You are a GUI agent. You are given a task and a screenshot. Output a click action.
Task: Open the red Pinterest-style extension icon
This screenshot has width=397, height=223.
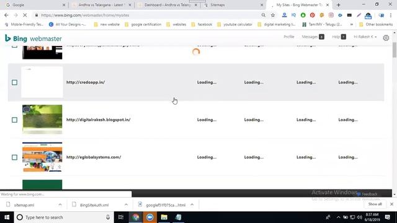pos(313,15)
